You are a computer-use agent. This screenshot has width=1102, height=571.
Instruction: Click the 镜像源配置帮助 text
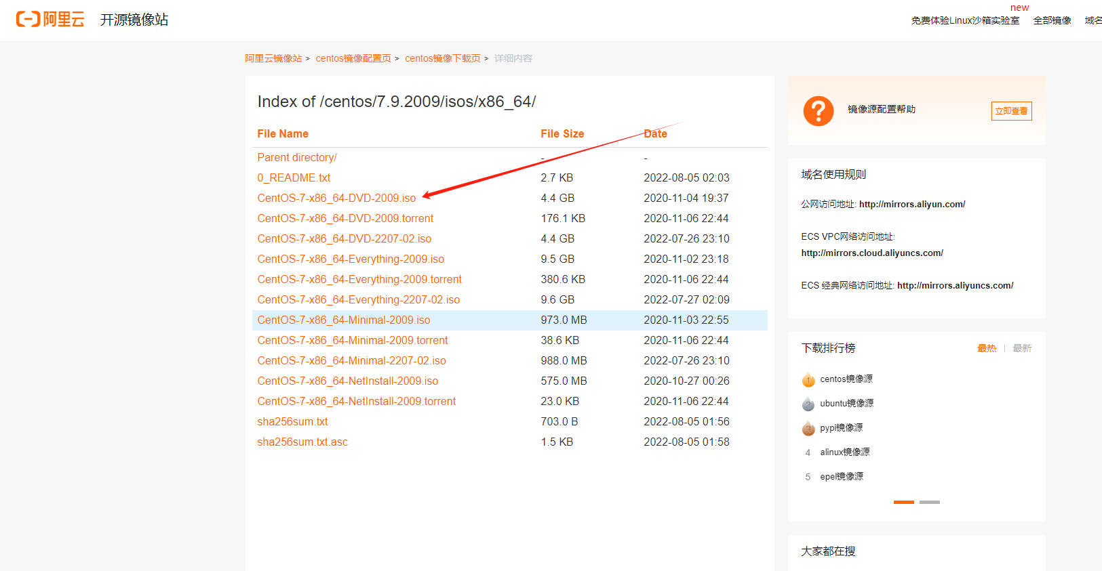click(882, 110)
